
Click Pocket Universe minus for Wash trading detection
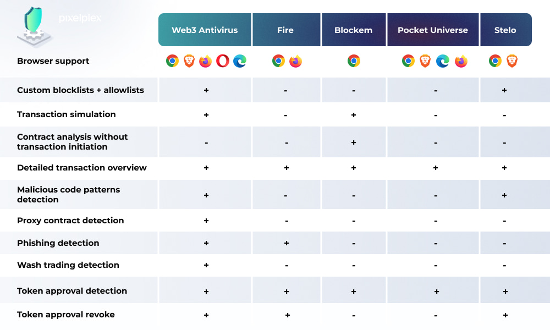click(436, 266)
